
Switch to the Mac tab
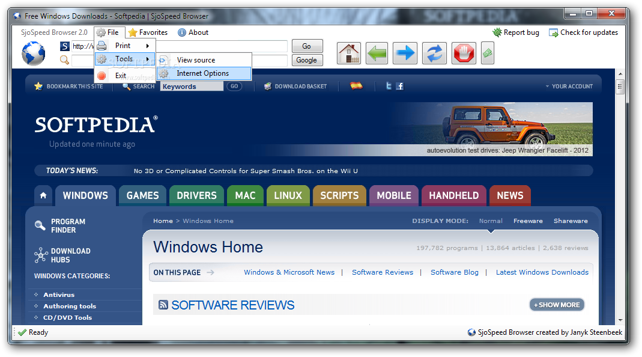tap(245, 195)
